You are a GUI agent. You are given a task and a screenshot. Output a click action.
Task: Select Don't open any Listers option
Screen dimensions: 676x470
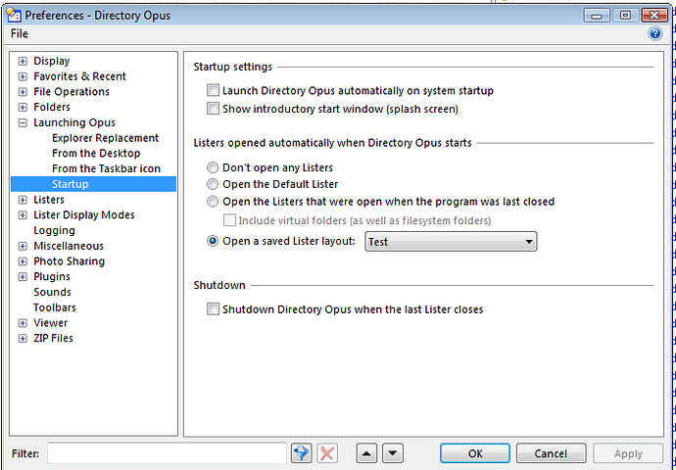213,167
